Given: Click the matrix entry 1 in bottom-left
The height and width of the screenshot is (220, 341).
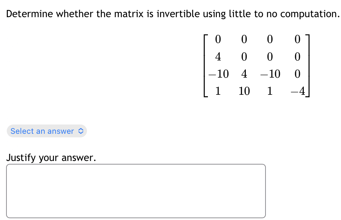Looking at the screenshot, I should click(x=218, y=91).
